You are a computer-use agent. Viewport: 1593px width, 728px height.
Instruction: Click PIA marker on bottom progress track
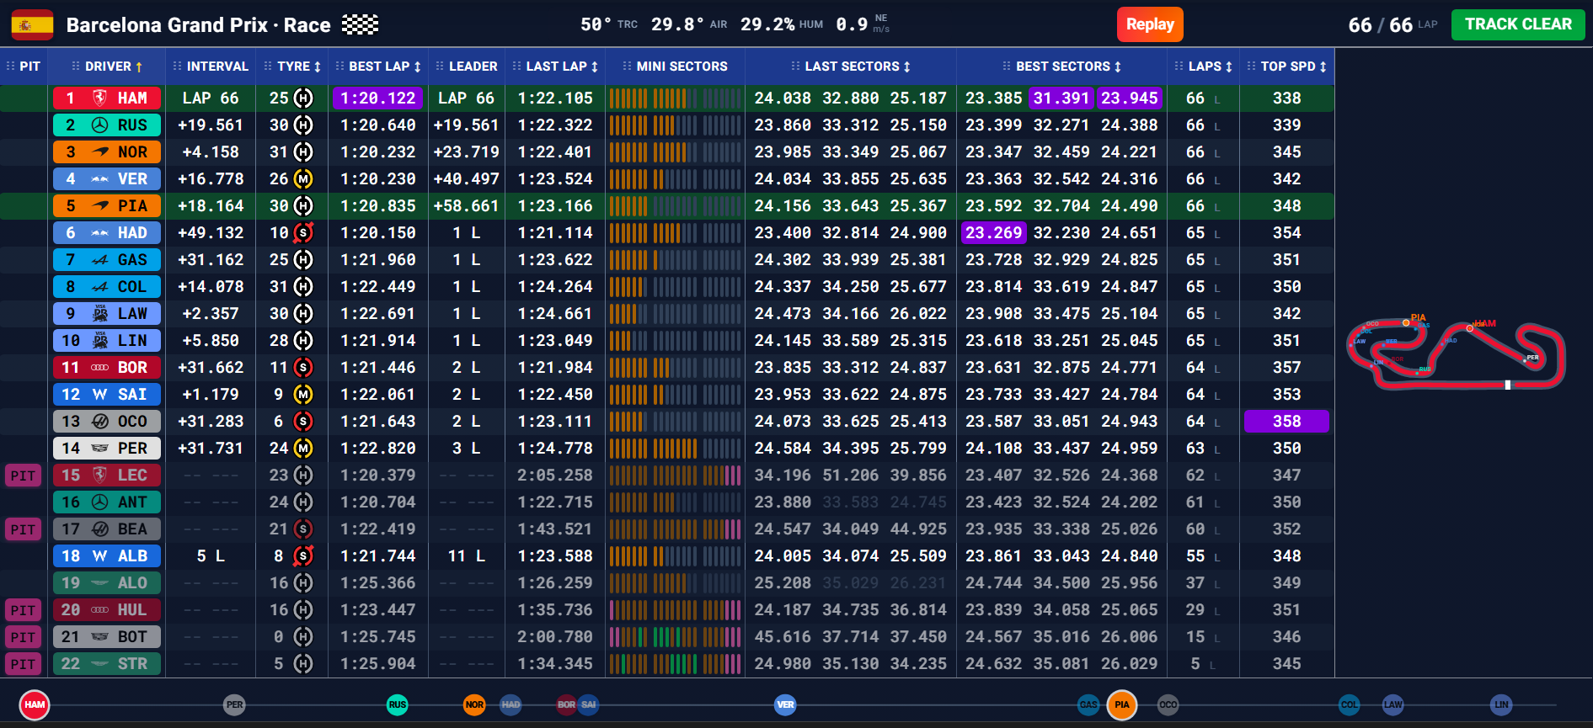point(1121,704)
